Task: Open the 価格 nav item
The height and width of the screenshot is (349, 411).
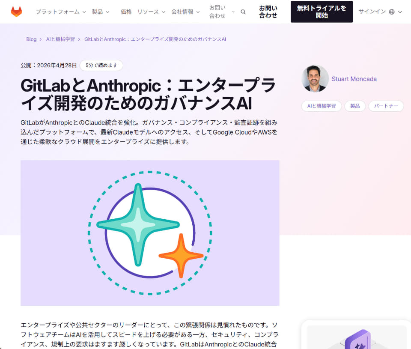Action: [x=126, y=12]
